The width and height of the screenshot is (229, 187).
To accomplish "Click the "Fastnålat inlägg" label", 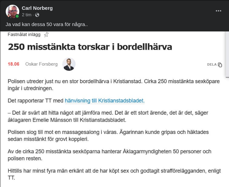I will pyautogui.click(x=24, y=34).
